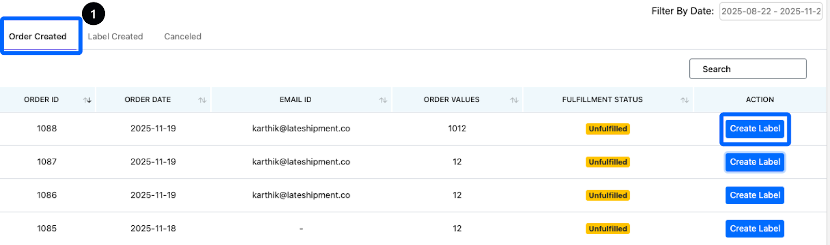Click the step 1 annotation marker
The image size is (830, 245).
tap(93, 13)
